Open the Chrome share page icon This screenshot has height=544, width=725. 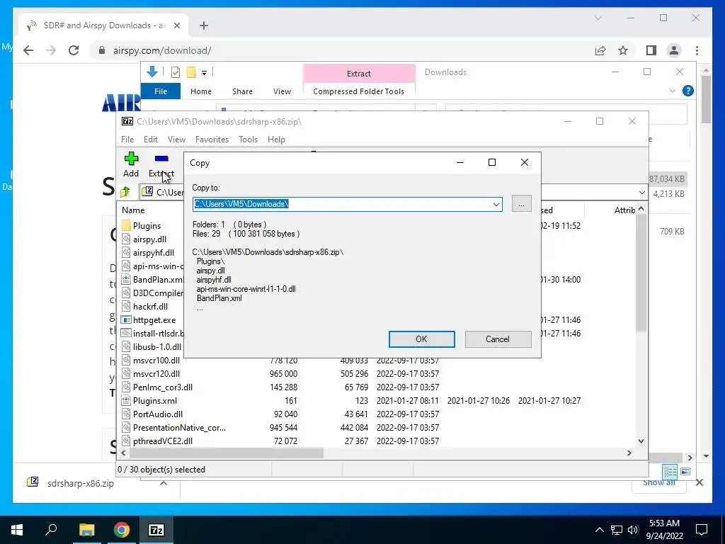(600, 50)
